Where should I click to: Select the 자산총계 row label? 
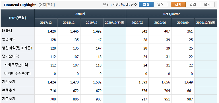(x=9, y=82)
